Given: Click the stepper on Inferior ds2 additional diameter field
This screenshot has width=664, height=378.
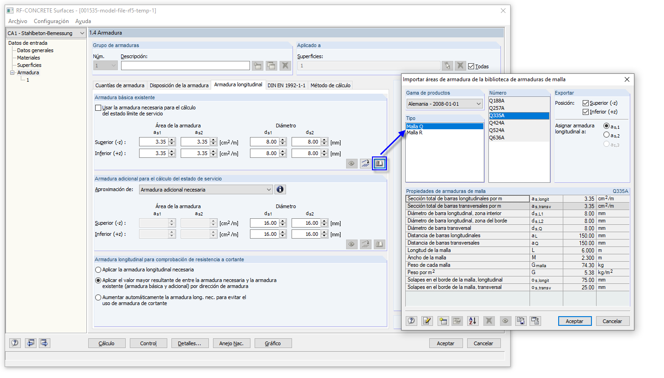Looking at the screenshot, I should click(324, 234).
